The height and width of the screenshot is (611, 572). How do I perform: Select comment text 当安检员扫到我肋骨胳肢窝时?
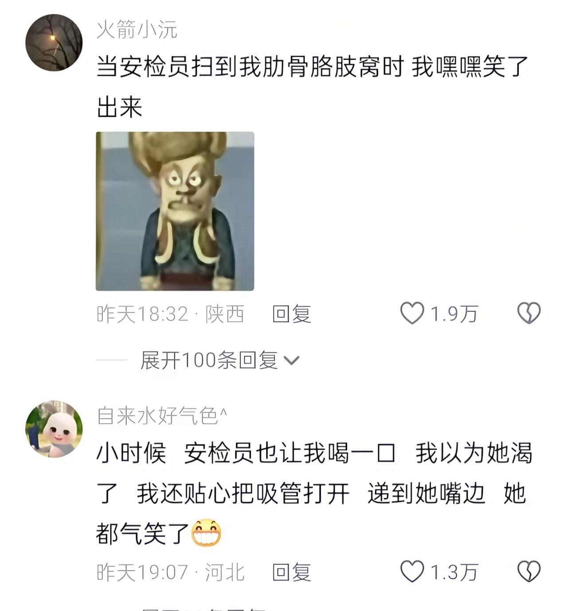pyautogui.click(x=250, y=67)
